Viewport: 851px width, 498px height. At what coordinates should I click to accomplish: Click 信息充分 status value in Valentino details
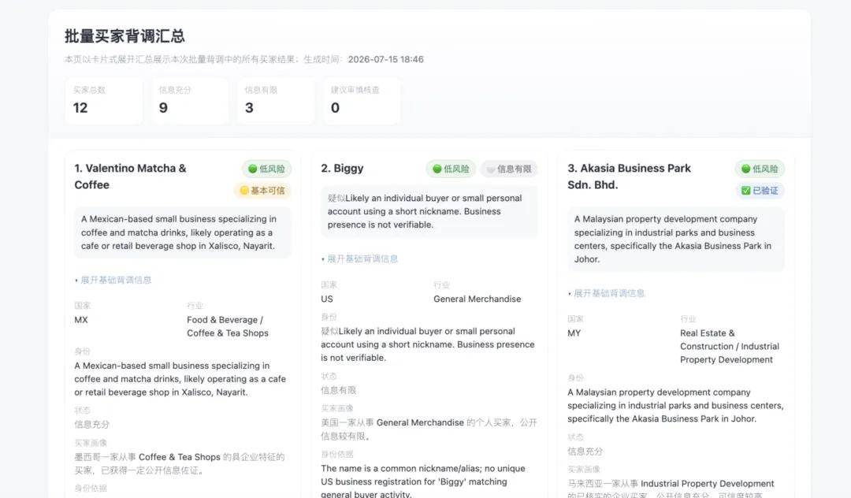pos(91,424)
